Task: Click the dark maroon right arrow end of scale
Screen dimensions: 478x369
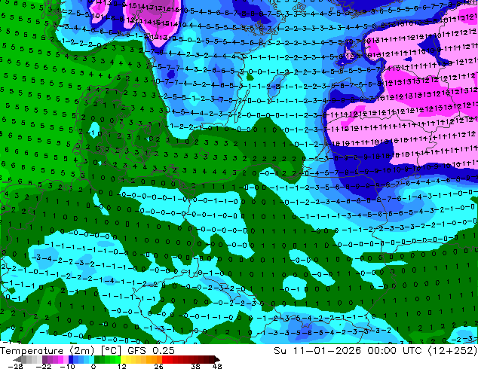Action: click(x=217, y=359)
